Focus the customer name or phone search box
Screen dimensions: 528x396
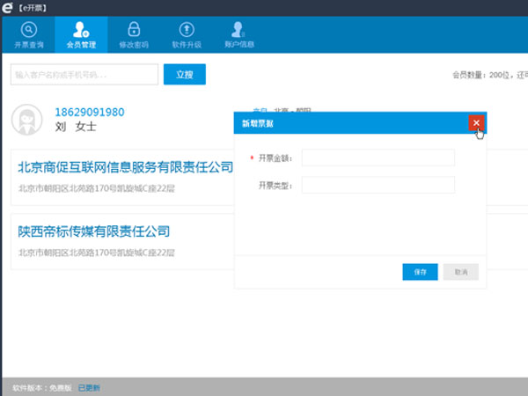pyautogui.click(x=84, y=75)
